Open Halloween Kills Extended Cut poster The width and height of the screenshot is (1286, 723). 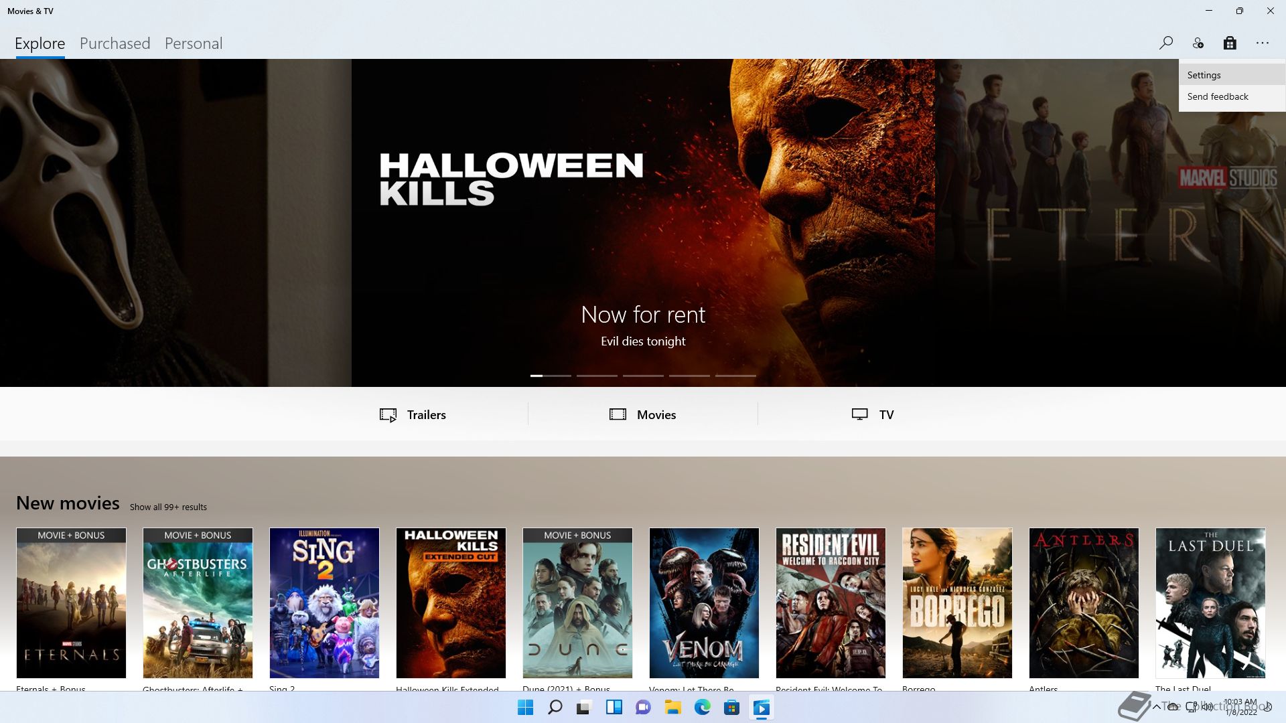tap(451, 602)
